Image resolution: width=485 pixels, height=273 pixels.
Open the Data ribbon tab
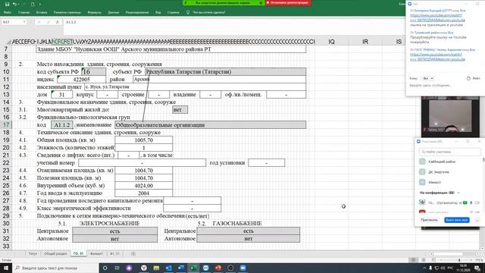point(114,12)
